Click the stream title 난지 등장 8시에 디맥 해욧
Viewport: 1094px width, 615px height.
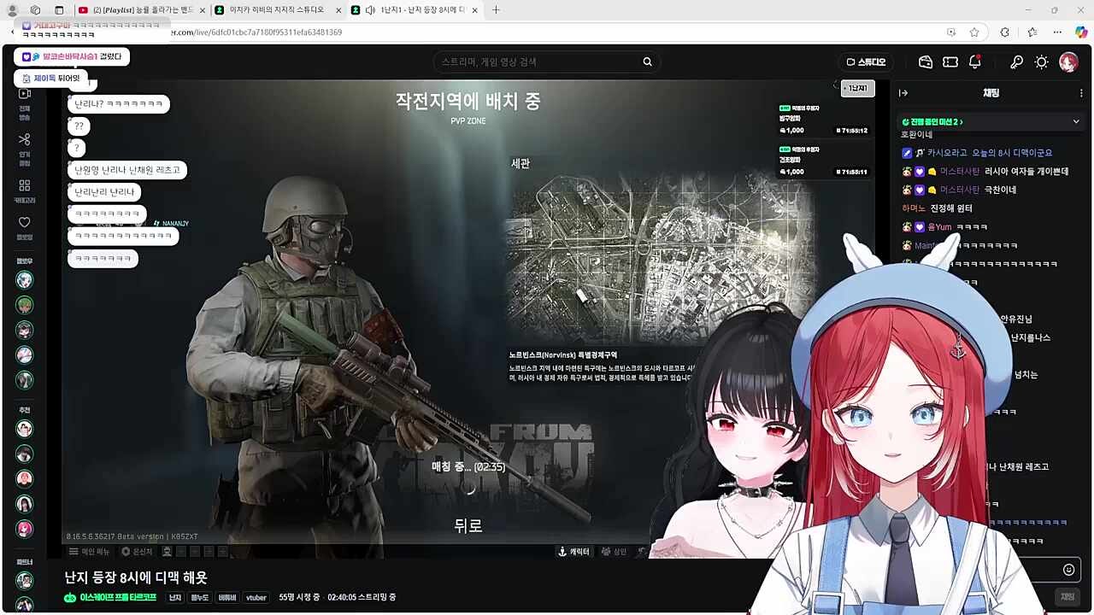[x=136, y=577]
